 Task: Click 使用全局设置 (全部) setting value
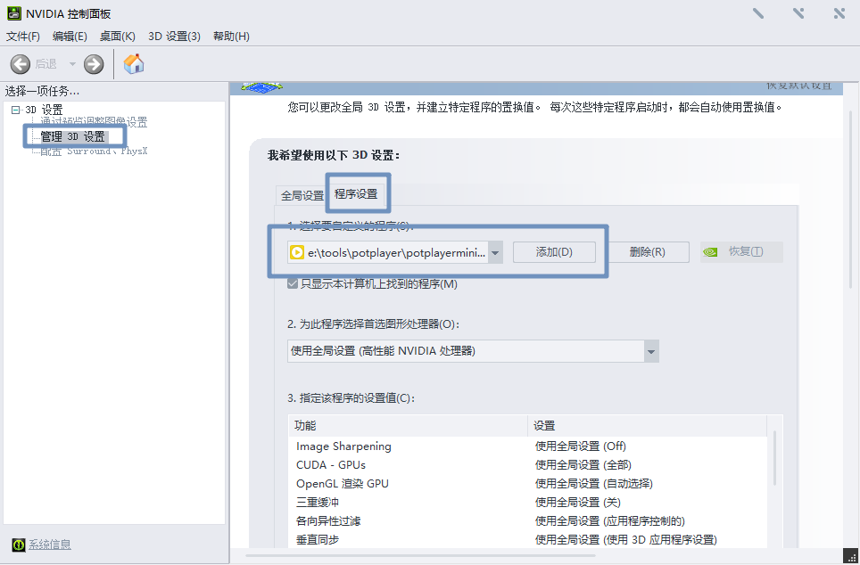583,464
